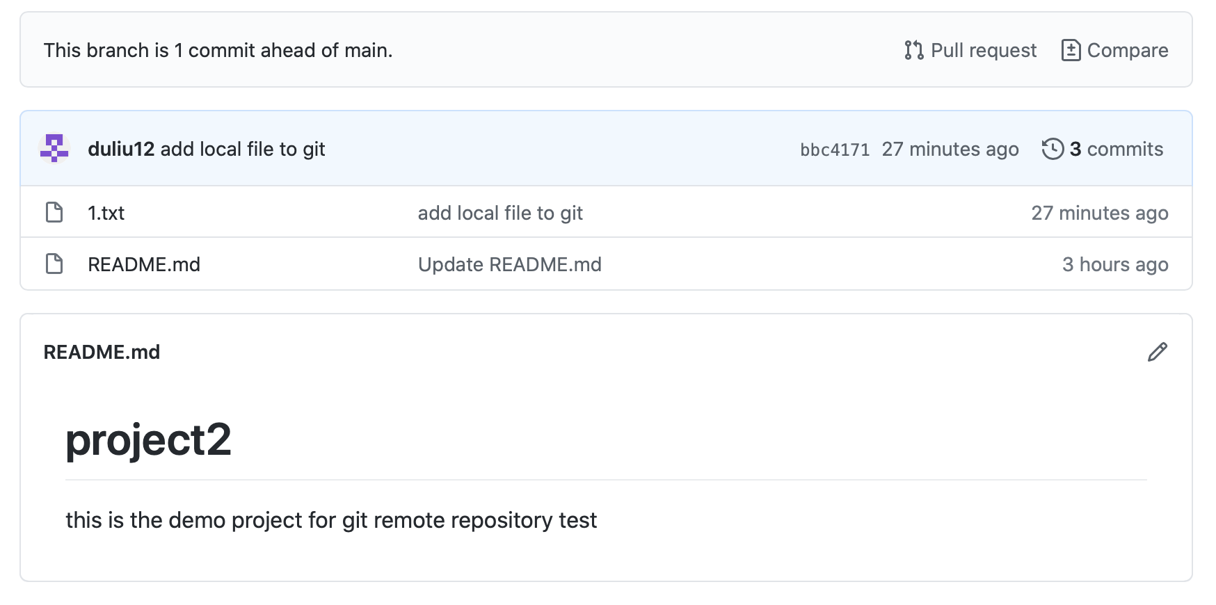The height and width of the screenshot is (605, 1216).
Task: Click the duliu12 user avatar
Action: pyautogui.click(x=54, y=149)
